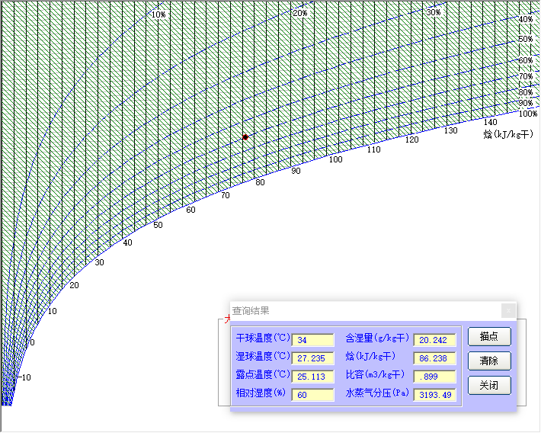541x433 pixels.
Task: Click the dew point field showing 25.113
Action: 312,376
